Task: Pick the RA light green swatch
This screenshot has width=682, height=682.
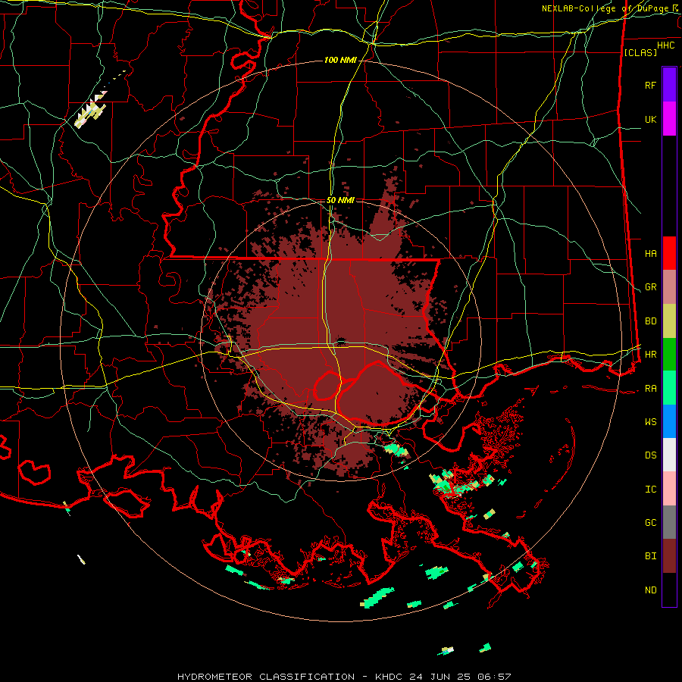Action: coord(669,388)
